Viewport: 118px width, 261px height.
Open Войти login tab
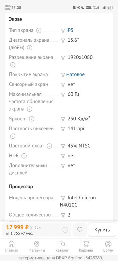click(108, 246)
